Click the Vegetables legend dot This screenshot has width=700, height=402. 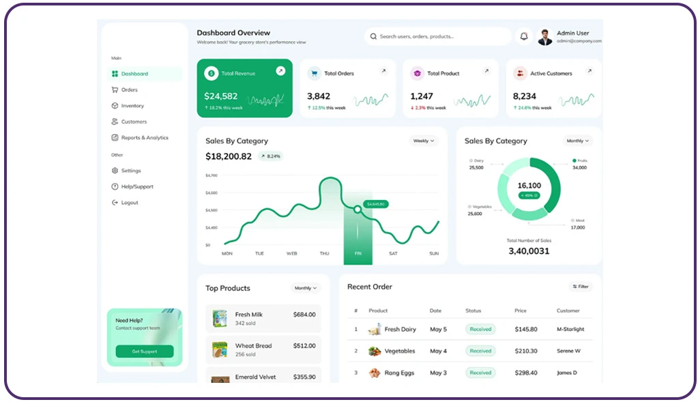pyautogui.click(x=469, y=207)
